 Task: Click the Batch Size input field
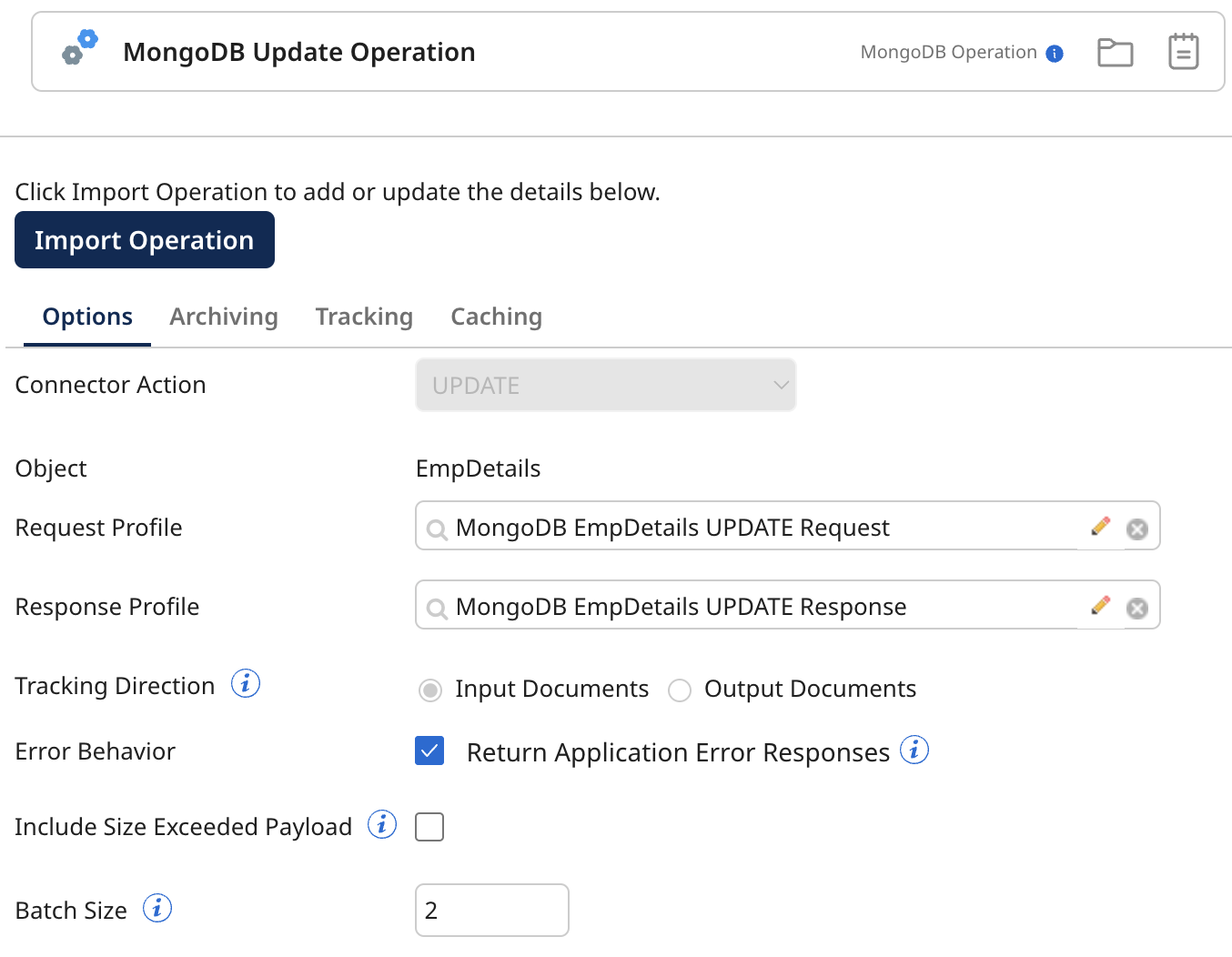(x=492, y=910)
